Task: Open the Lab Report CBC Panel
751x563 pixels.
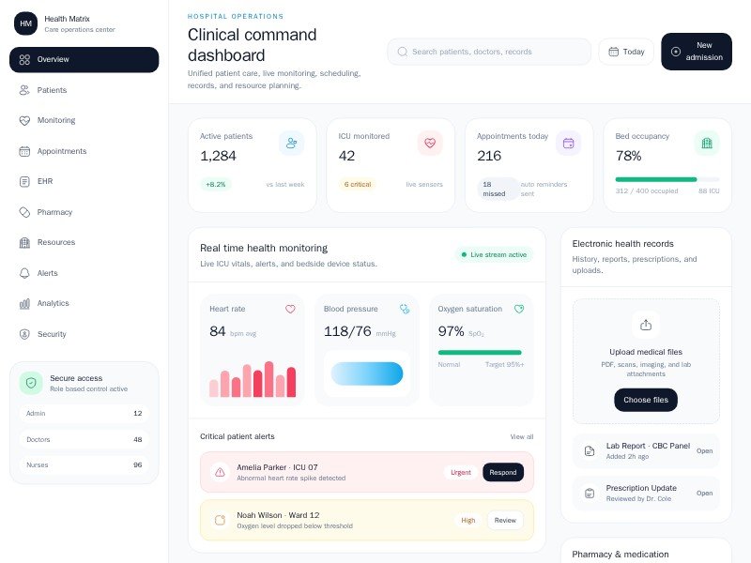Action: tap(704, 450)
